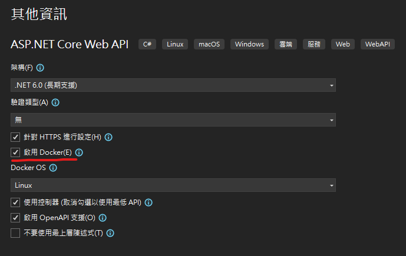The height and width of the screenshot is (256, 406).
Task: Click the 其他資訊 heading
Action: (39, 14)
